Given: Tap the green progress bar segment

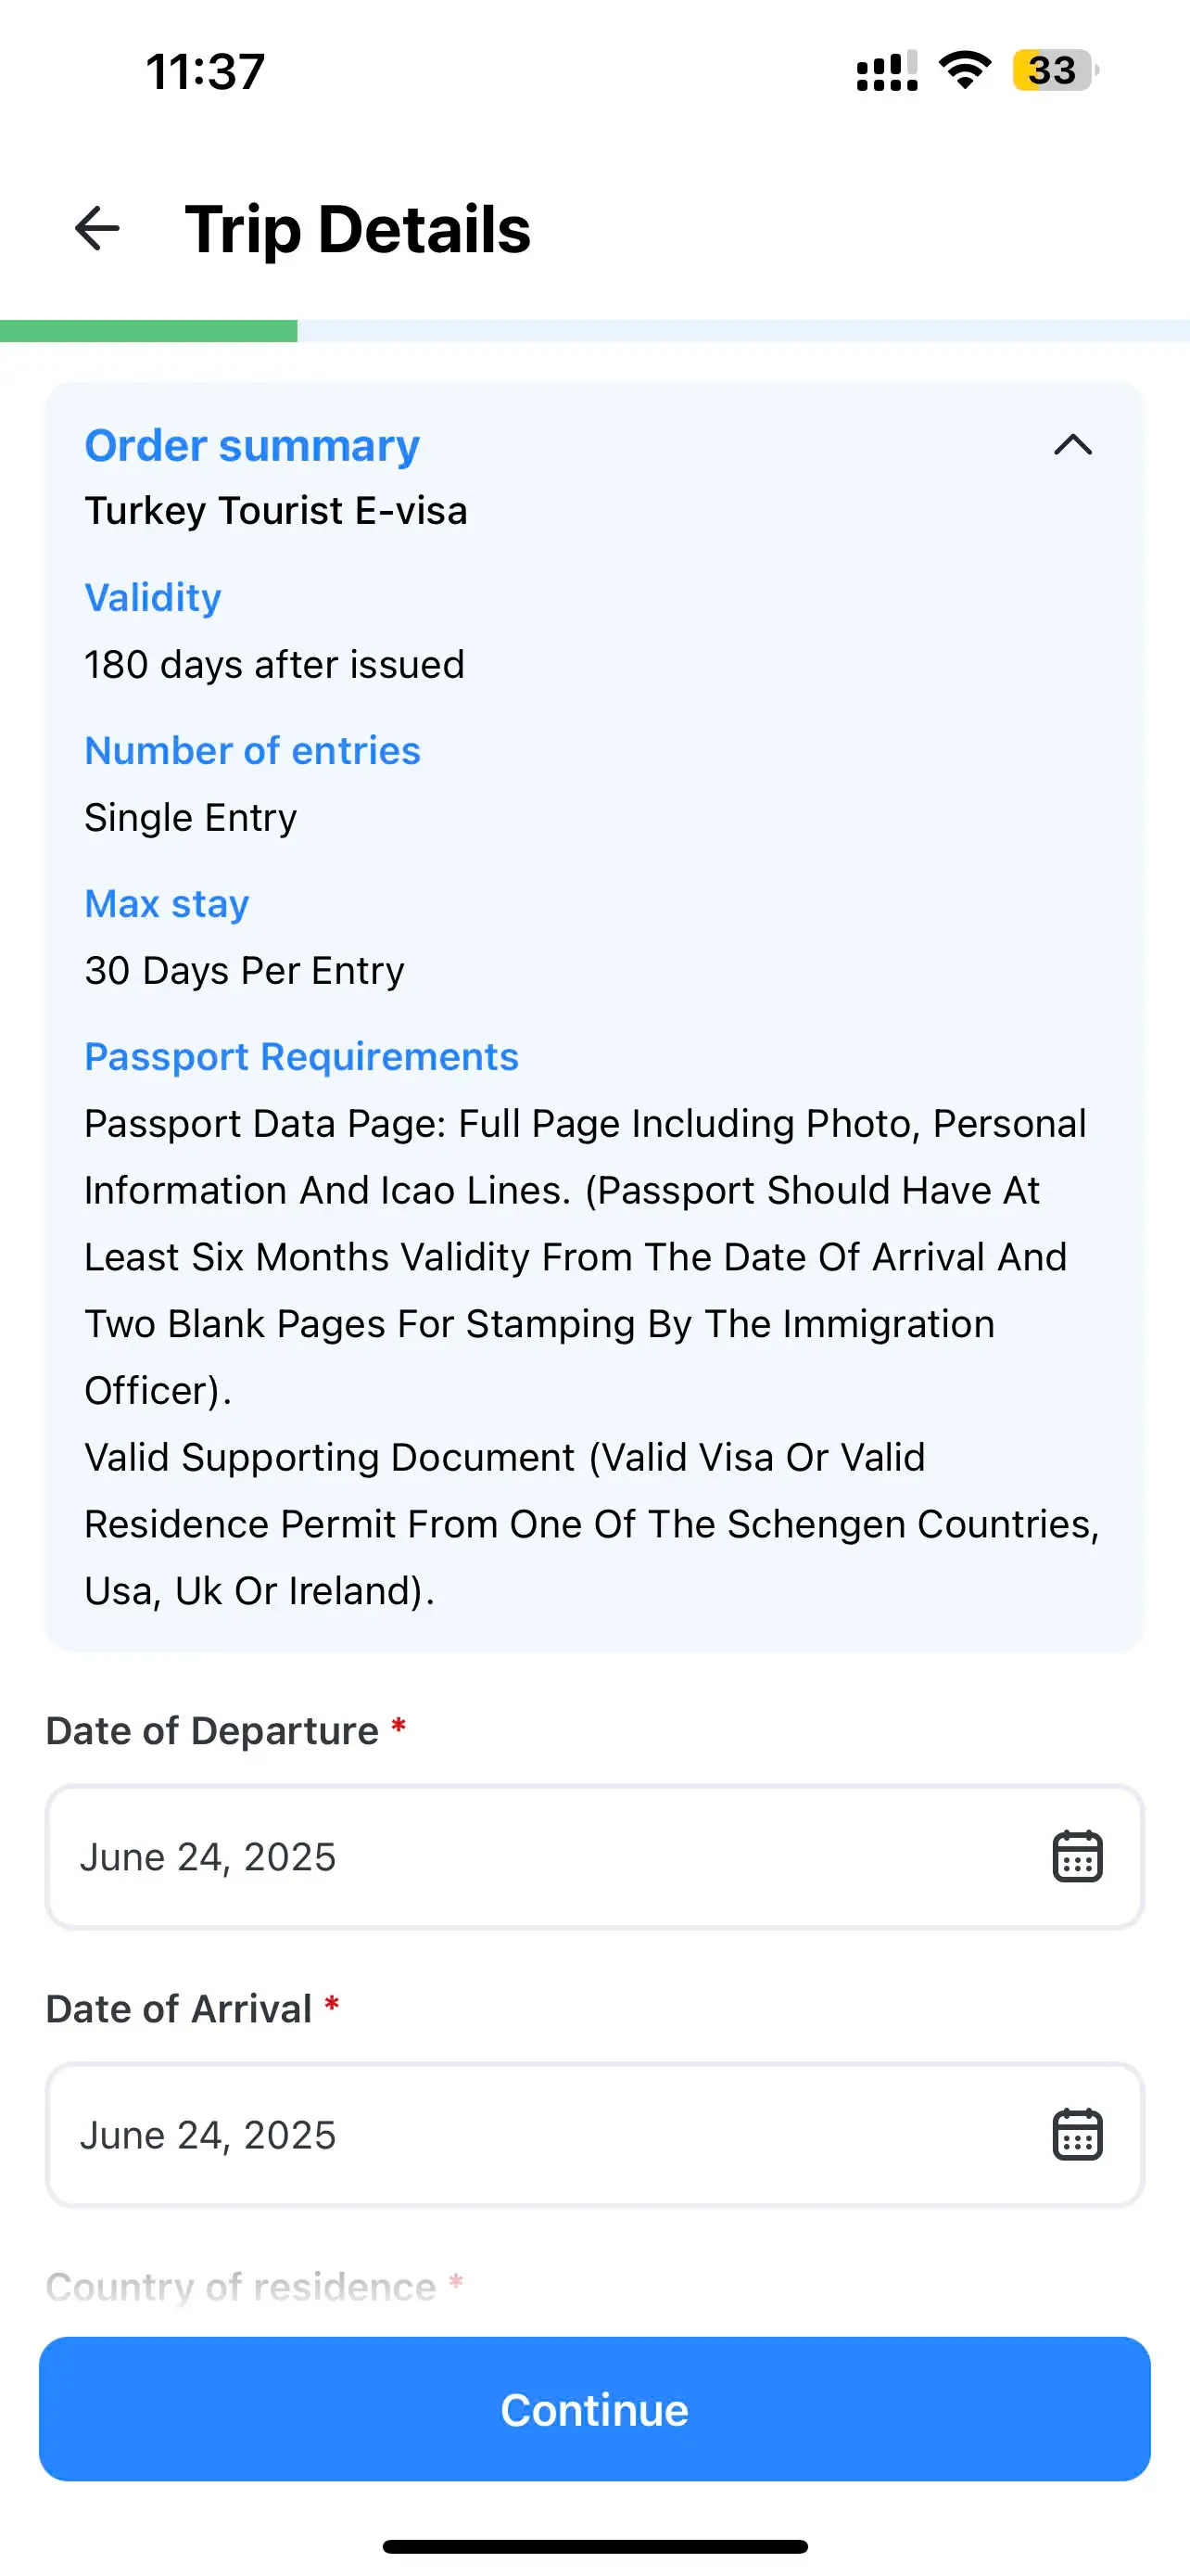Looking at the screenshot, I should pos(149,331).
